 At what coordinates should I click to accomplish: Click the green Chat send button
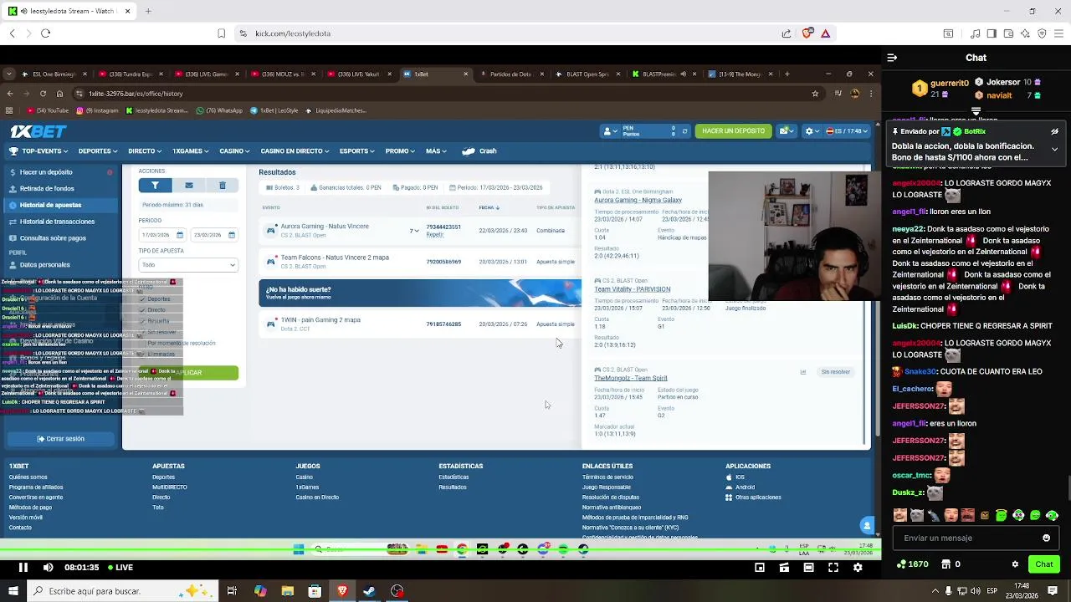[x=1043, y=564]
